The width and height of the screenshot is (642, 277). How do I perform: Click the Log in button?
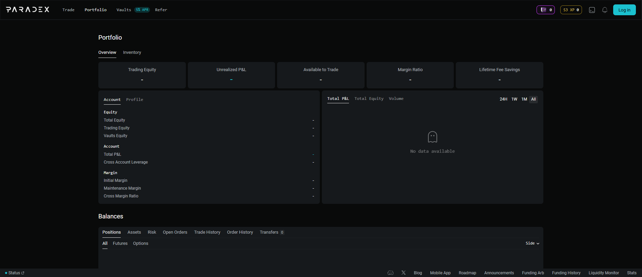624,10
